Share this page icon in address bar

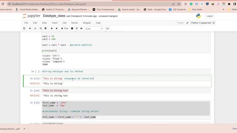coord(173,4)
